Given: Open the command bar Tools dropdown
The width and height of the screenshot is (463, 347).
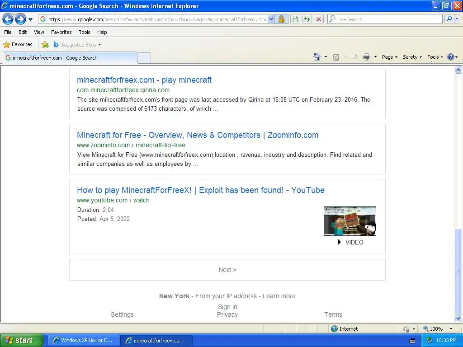Looking at the screenshot, I should coord(435,57).
